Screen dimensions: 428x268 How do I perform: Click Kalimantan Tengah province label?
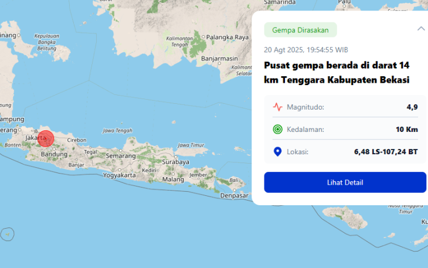coord(179,42)
